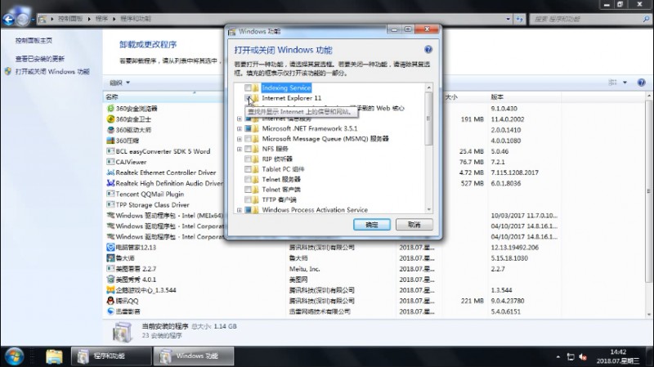Check the RIP 侦听器 checkbox
This screenshot has height=367, width=654.
tap(248, 159)
